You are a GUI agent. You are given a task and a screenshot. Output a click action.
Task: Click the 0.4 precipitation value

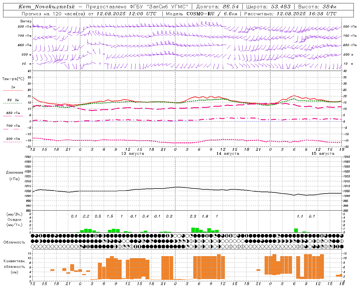pos(145,216)
